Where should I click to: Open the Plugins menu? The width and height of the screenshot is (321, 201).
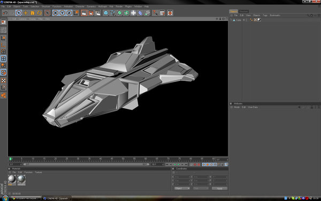(x=128, y=6)
